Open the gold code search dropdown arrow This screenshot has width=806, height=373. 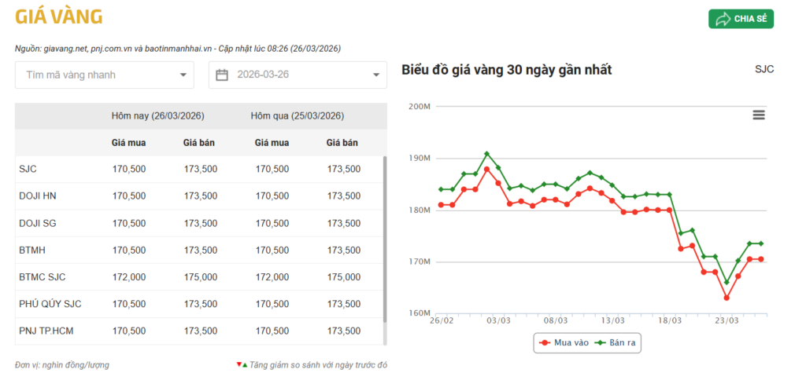(183, 75)
